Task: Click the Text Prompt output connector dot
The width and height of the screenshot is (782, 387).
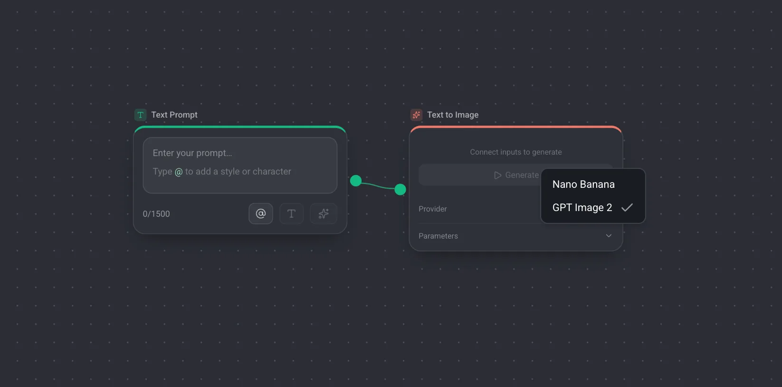Action: pos(356,181)
